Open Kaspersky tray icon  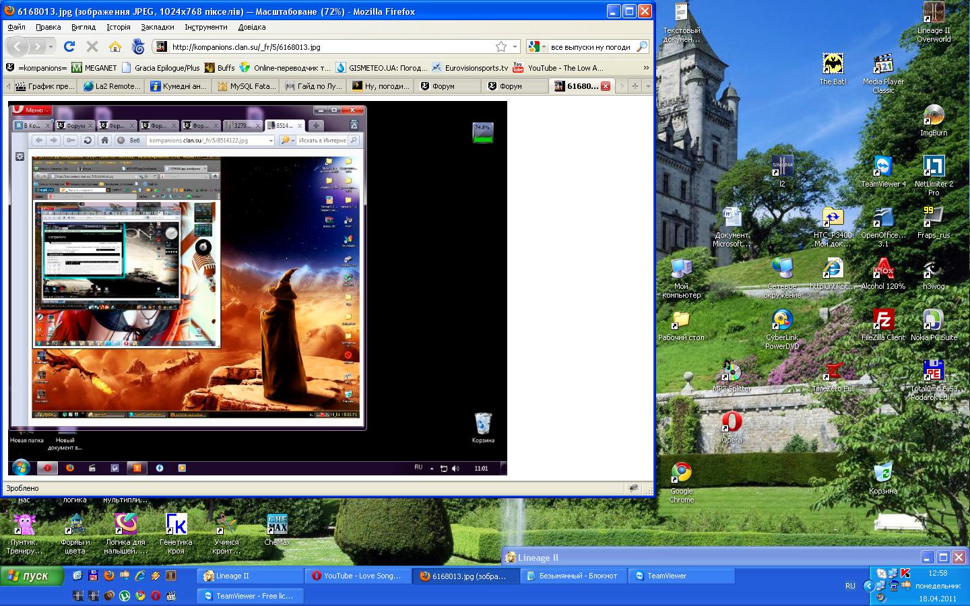[905, 573]
